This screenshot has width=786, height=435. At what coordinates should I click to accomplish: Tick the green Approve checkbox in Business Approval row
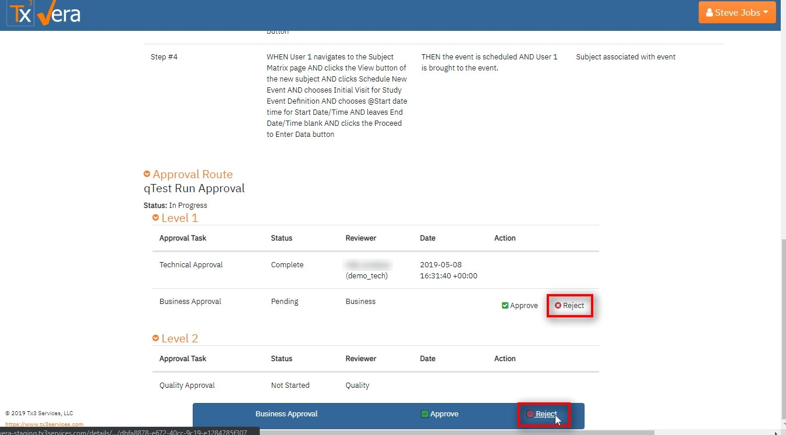click(x=505, y=306)
